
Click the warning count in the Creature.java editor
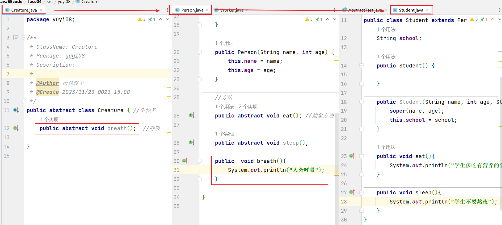142,19
